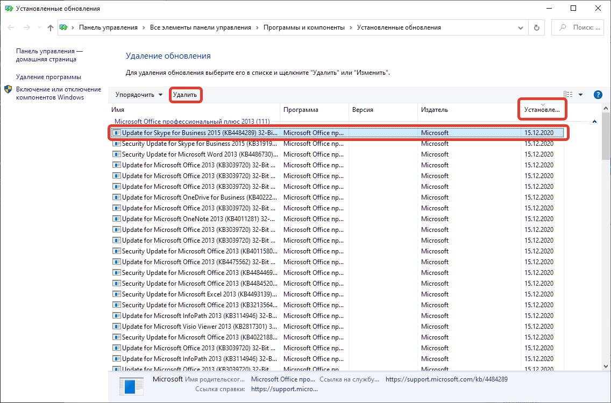Expand the view options dropdown arrow
This screenshot has height=403, width=611.
click(580, 95)
